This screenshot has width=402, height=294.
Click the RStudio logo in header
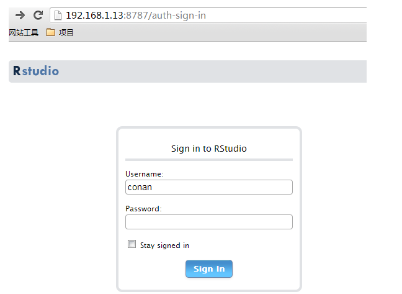[36, 71]
